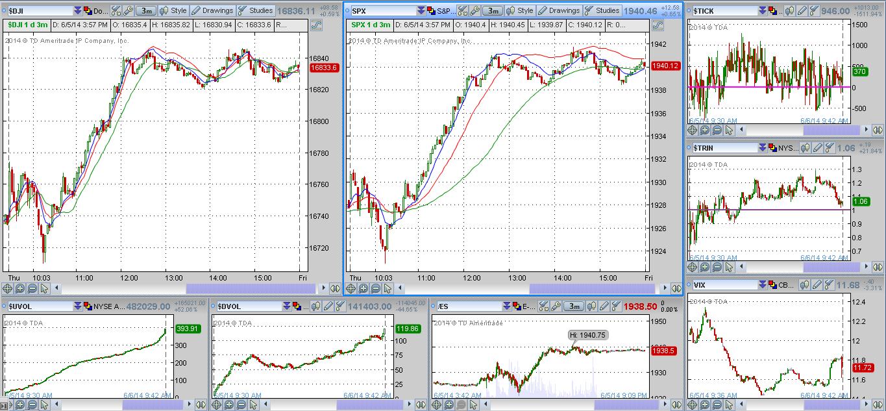Zoom in on the VIX chart
The width and height of the screenshot is (886, 411).
[x=705, y=405]
